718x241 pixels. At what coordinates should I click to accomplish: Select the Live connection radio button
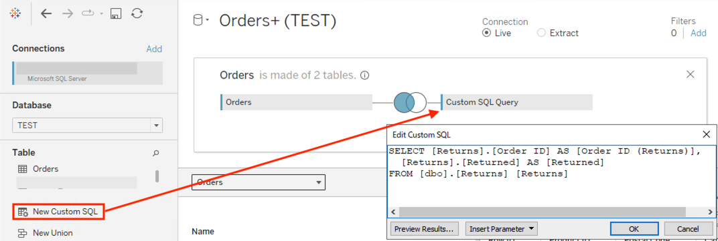(x=487, y=33)
